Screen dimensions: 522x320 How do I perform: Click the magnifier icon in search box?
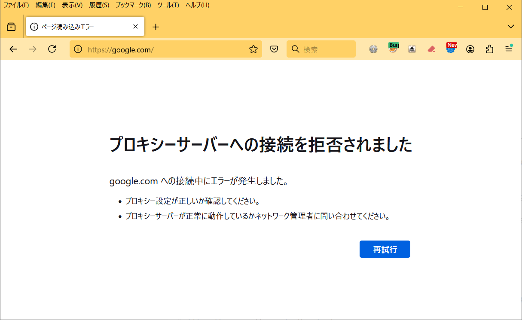pos(295,49)
